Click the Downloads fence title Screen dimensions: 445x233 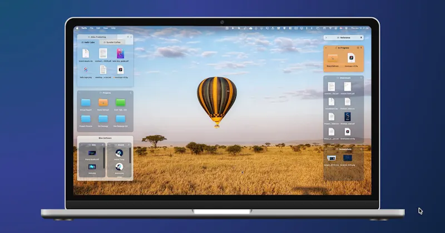(345, 78)
